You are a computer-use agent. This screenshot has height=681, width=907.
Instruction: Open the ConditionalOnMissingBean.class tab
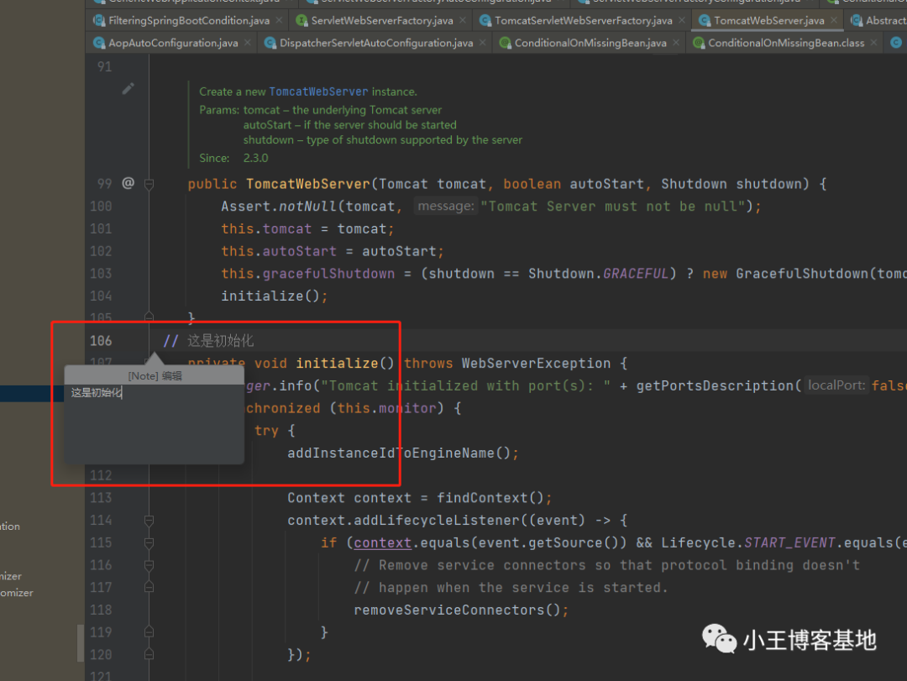point(786,43)
